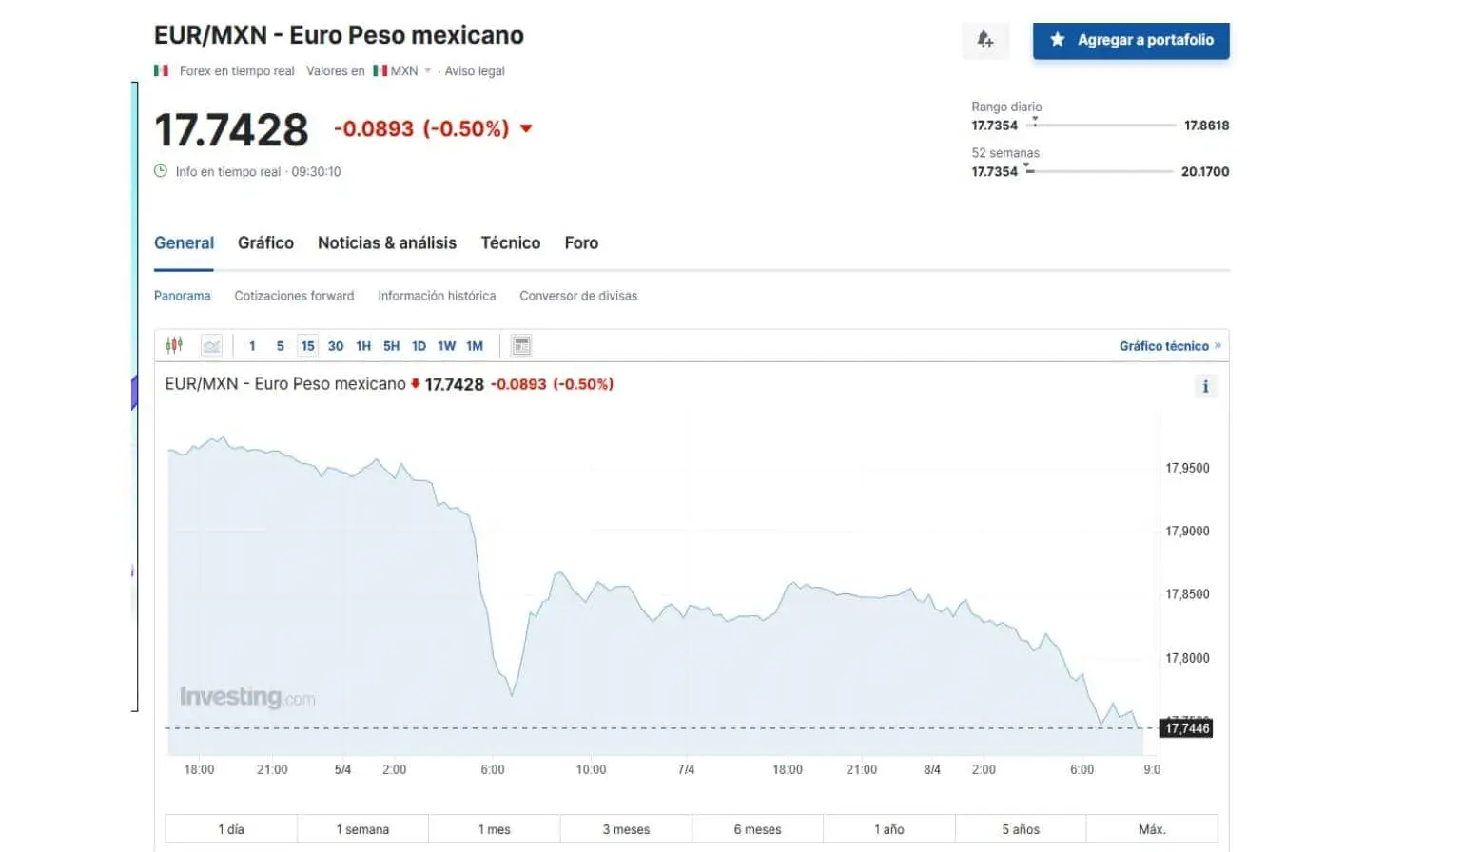The width and height of the screenshot is (1462, 852).
Task: Select candlestick chart type icon
Action: 174,345
